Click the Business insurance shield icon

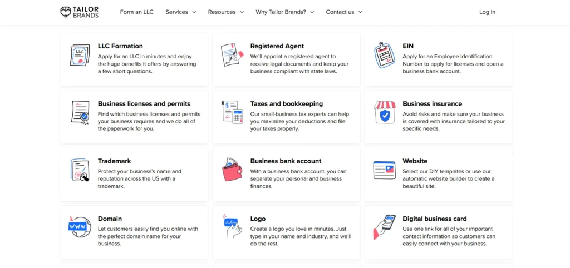[384, 112]
